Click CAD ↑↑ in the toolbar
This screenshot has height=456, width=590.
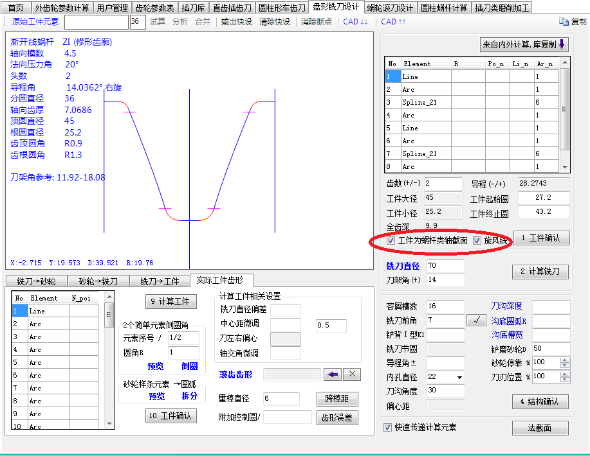393,22
